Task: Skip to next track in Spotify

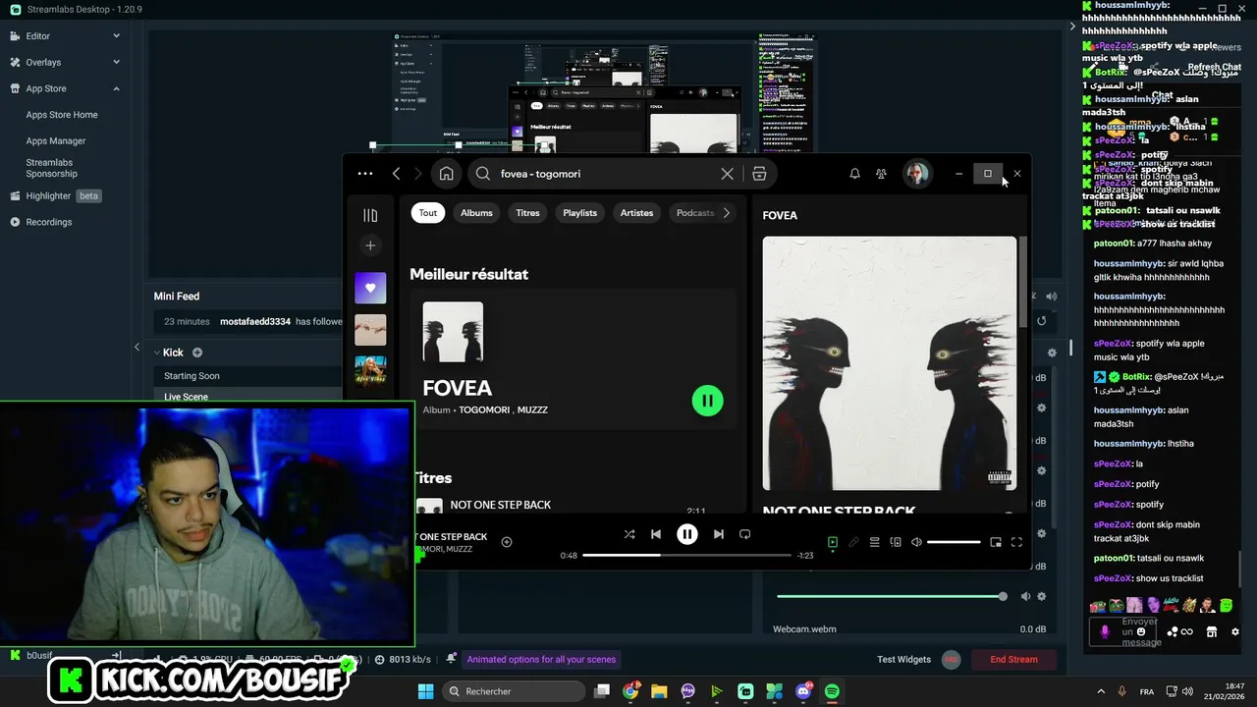Action: pyautogui.click(x=718, y=534)
